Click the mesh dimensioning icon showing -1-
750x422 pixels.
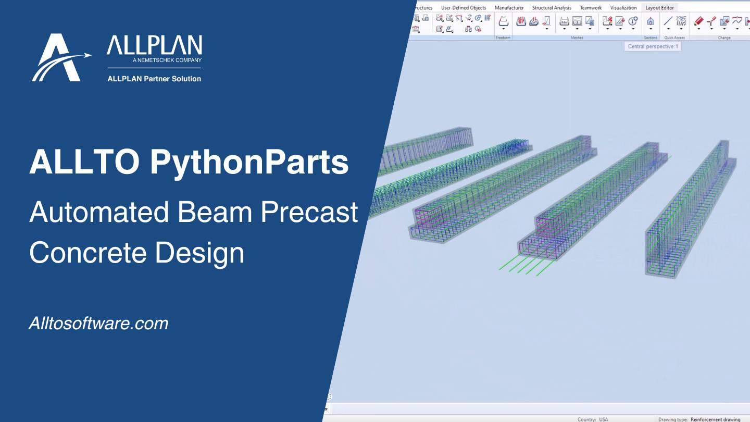coord(578,21)
